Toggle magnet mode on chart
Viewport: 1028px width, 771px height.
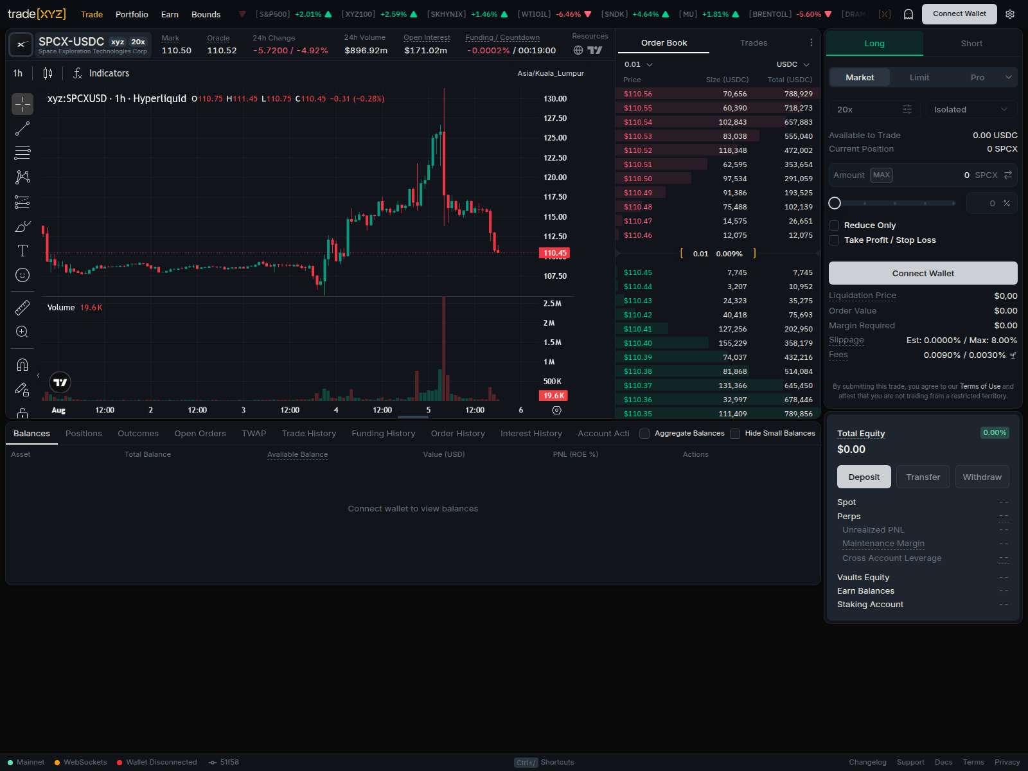pos(22,365)
